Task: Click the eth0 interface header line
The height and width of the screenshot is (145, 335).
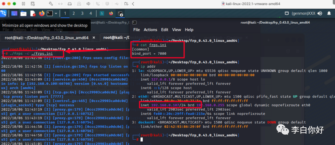Action: (x=233, y=96)
